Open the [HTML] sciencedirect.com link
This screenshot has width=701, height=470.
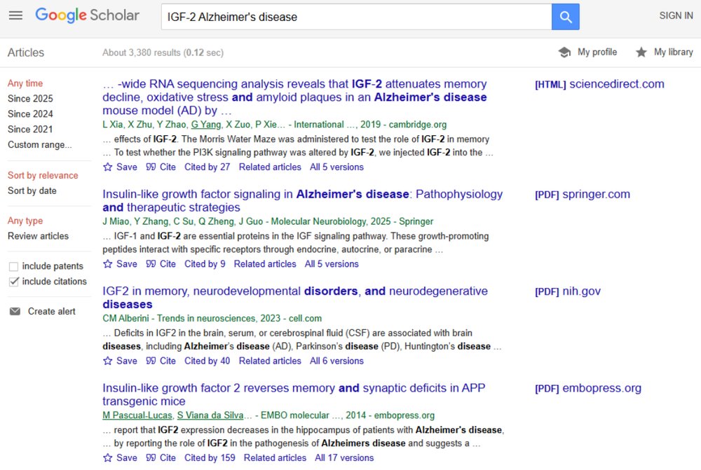[x=599, y=84]
